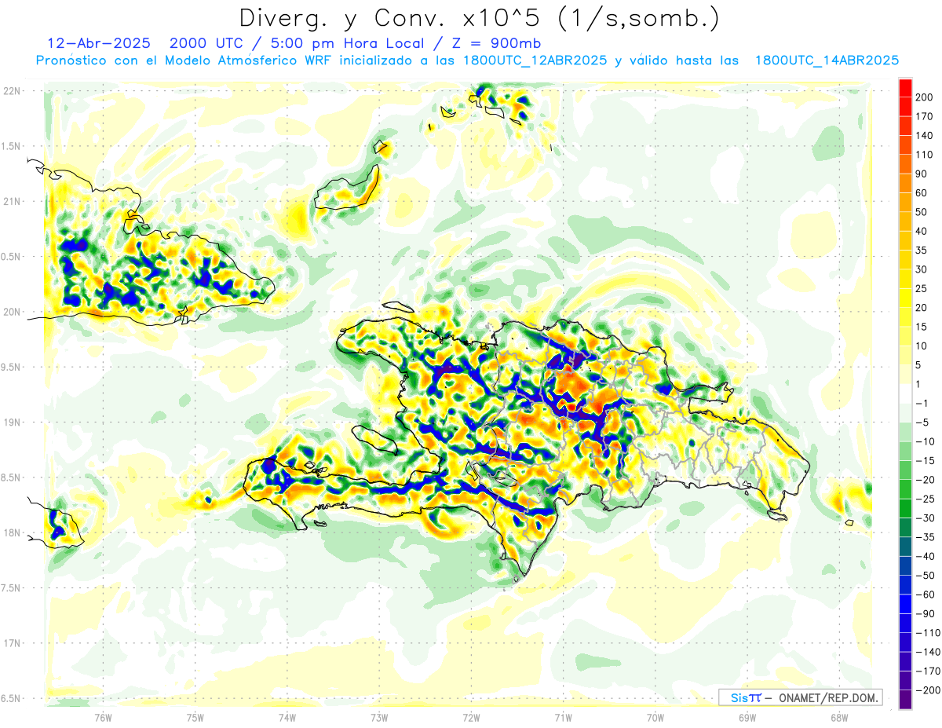
Task: Click the white swatch between 1 and -1
Action: tap(905, 393)
